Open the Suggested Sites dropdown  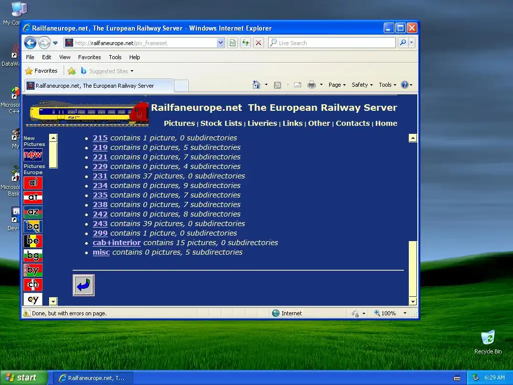pyautogui.click(x=107, y=71)
